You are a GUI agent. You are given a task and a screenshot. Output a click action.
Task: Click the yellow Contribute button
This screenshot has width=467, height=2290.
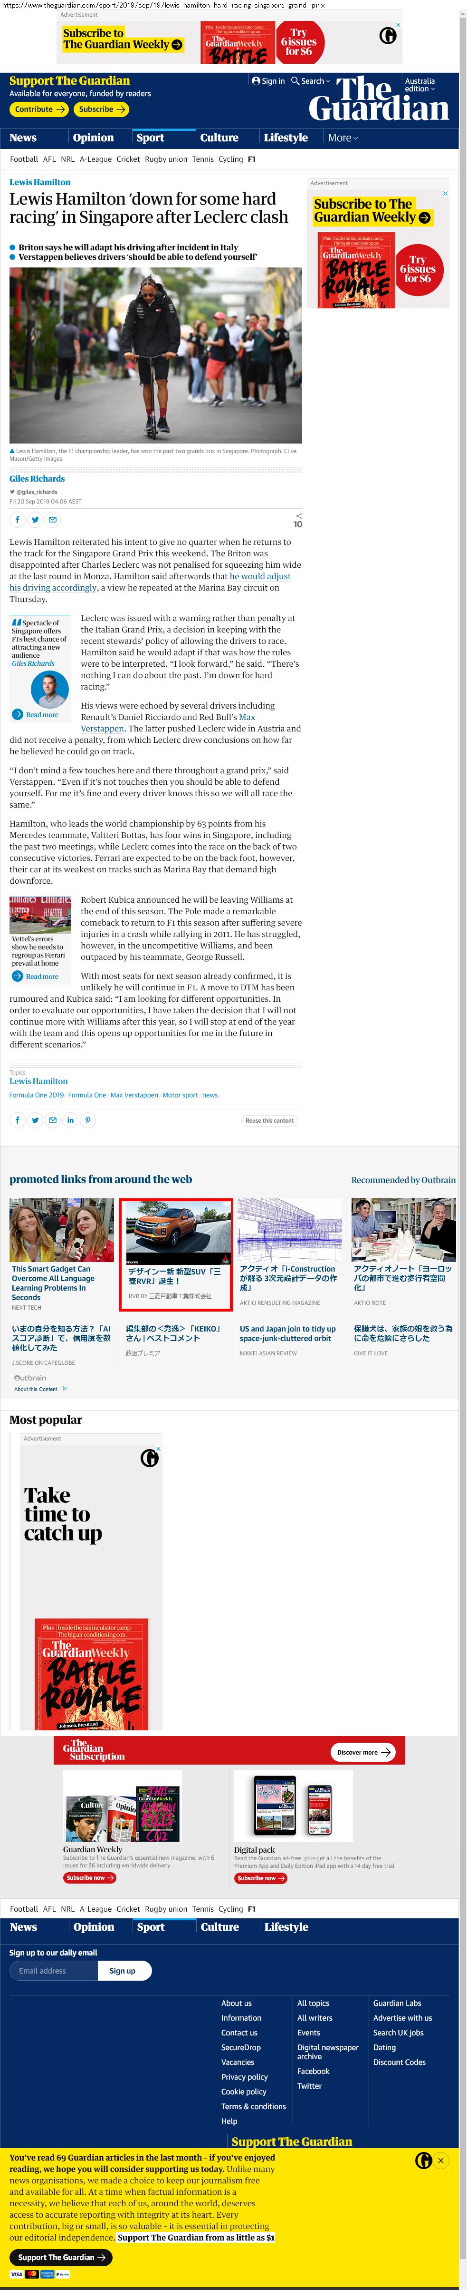pos(40,109)
